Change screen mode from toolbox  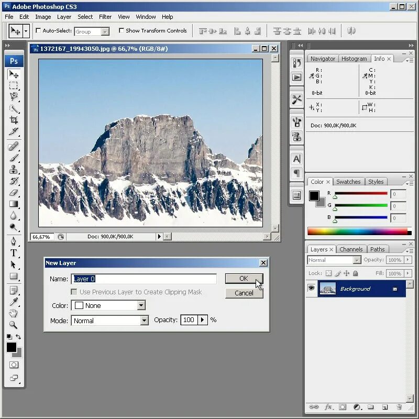pos(14,378)
